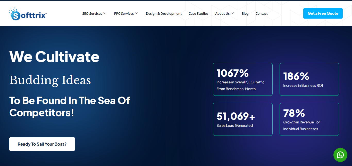Select About Us in navigation
Screen dimensions: 352x166
coord(222,14)
